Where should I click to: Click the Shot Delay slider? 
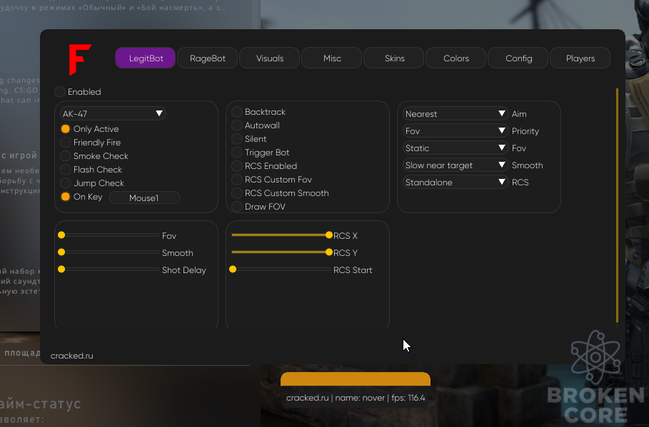pos(110,269)
